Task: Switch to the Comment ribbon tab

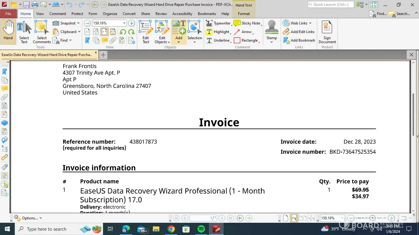Action: click(58, 14)
